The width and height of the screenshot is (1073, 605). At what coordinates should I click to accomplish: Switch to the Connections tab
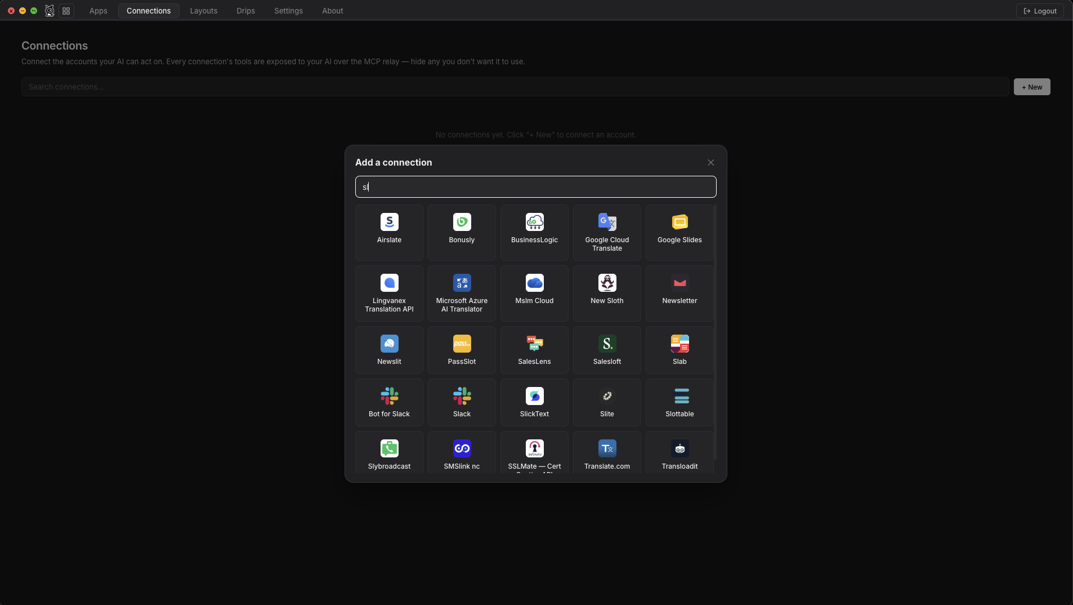[149, 11]
